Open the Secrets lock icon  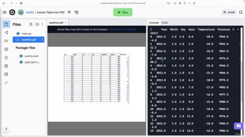[6, 57]
